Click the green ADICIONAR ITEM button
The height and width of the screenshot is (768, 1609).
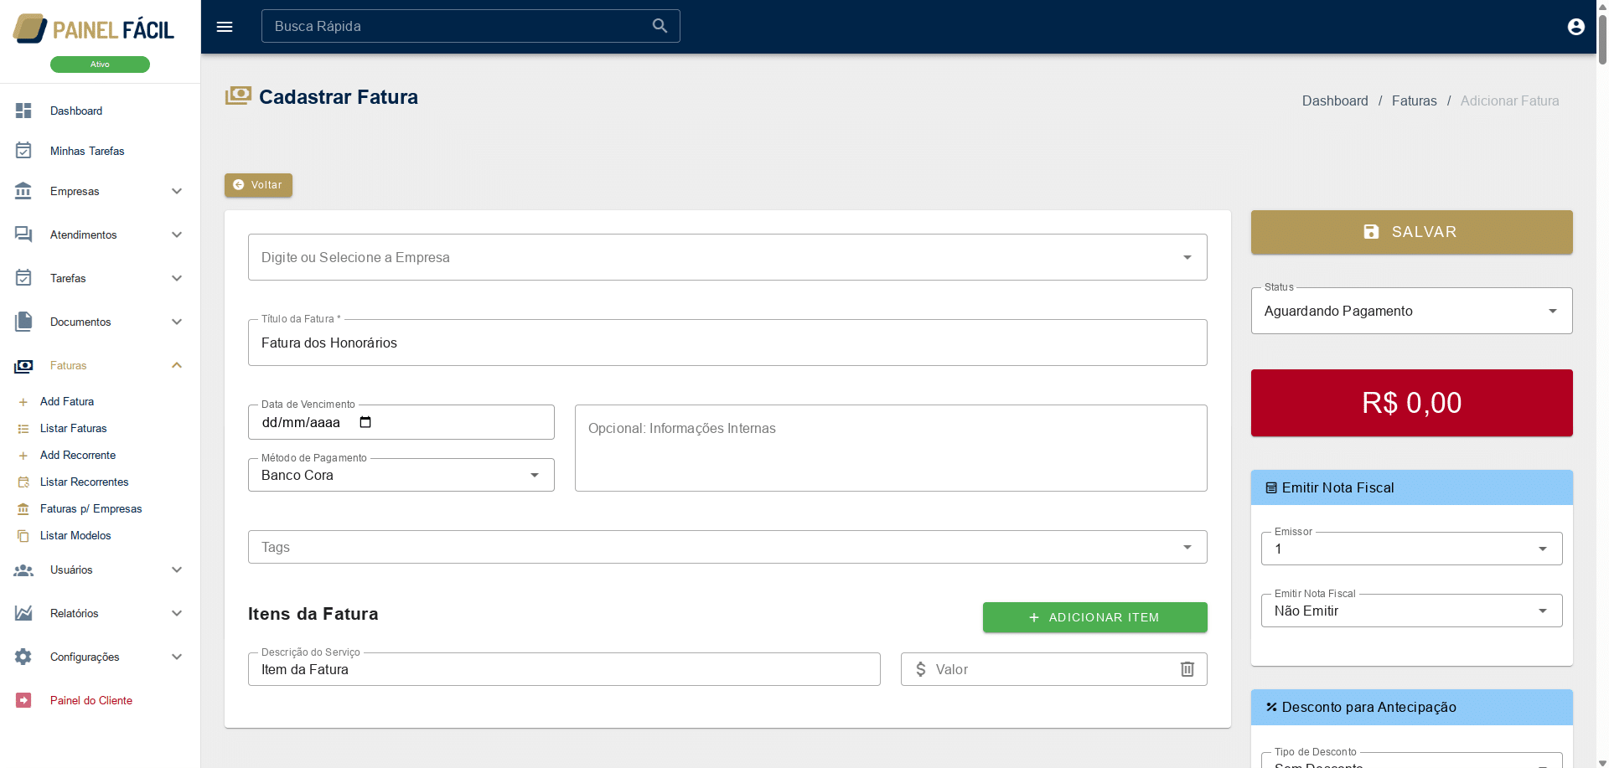(x=1094, y=617)
